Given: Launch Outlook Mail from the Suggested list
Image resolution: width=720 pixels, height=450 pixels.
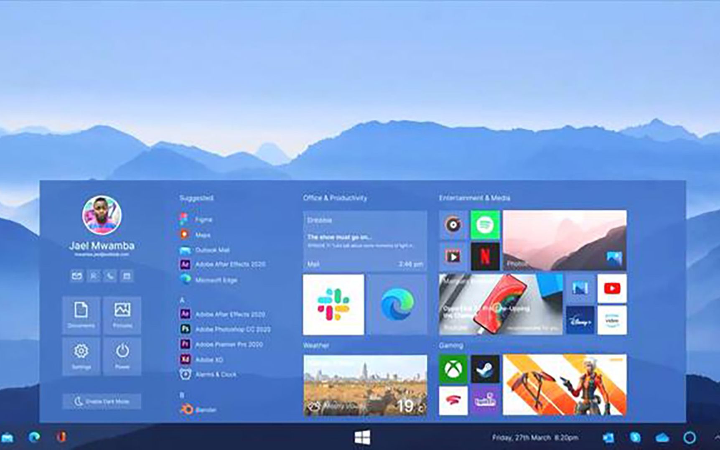Looking at the screenshot, I should (x=204, y=250).
